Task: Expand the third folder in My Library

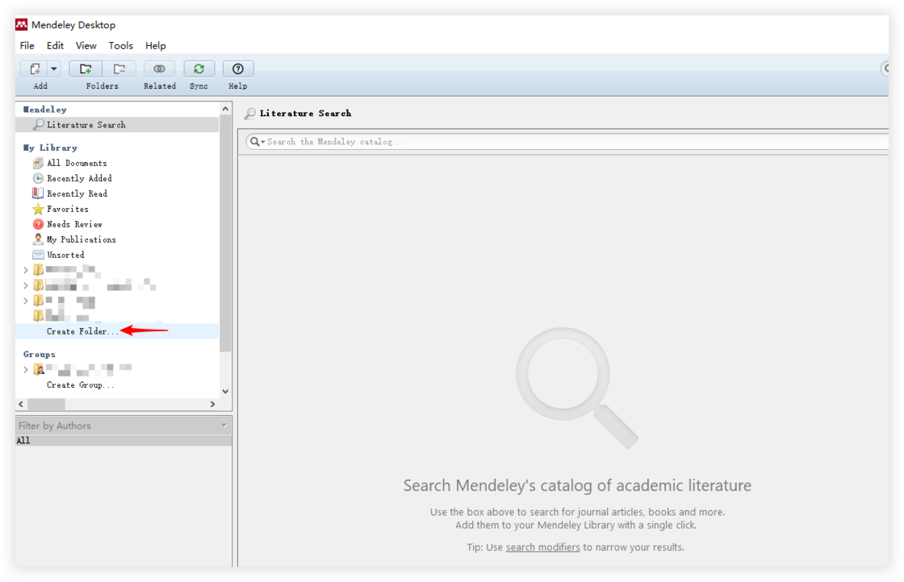Action: pos(25,301)
